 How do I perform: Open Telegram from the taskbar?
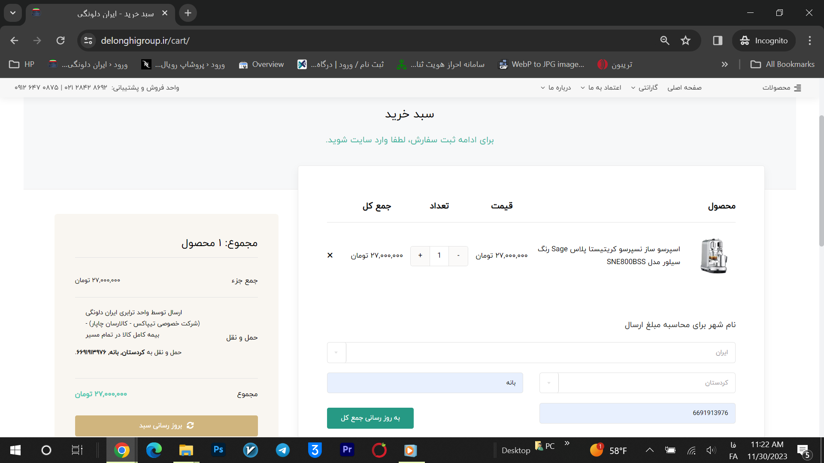pos(282,450)
